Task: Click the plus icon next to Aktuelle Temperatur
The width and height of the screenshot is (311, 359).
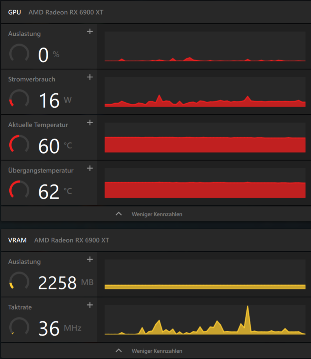Action: coord(90,123)
